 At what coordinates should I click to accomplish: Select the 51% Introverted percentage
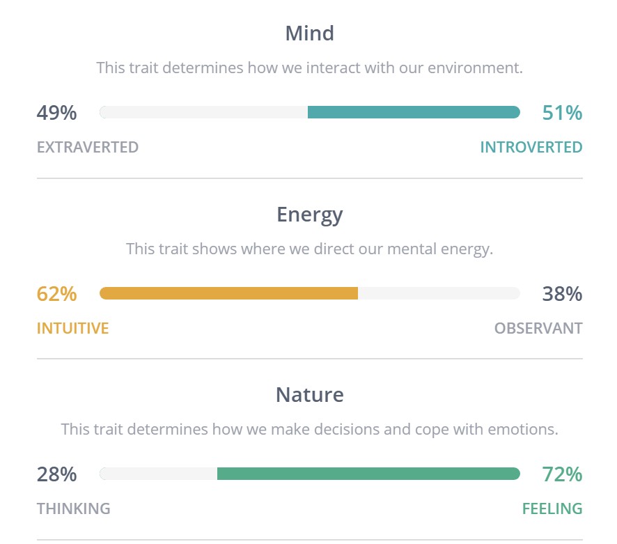point(561,113)
